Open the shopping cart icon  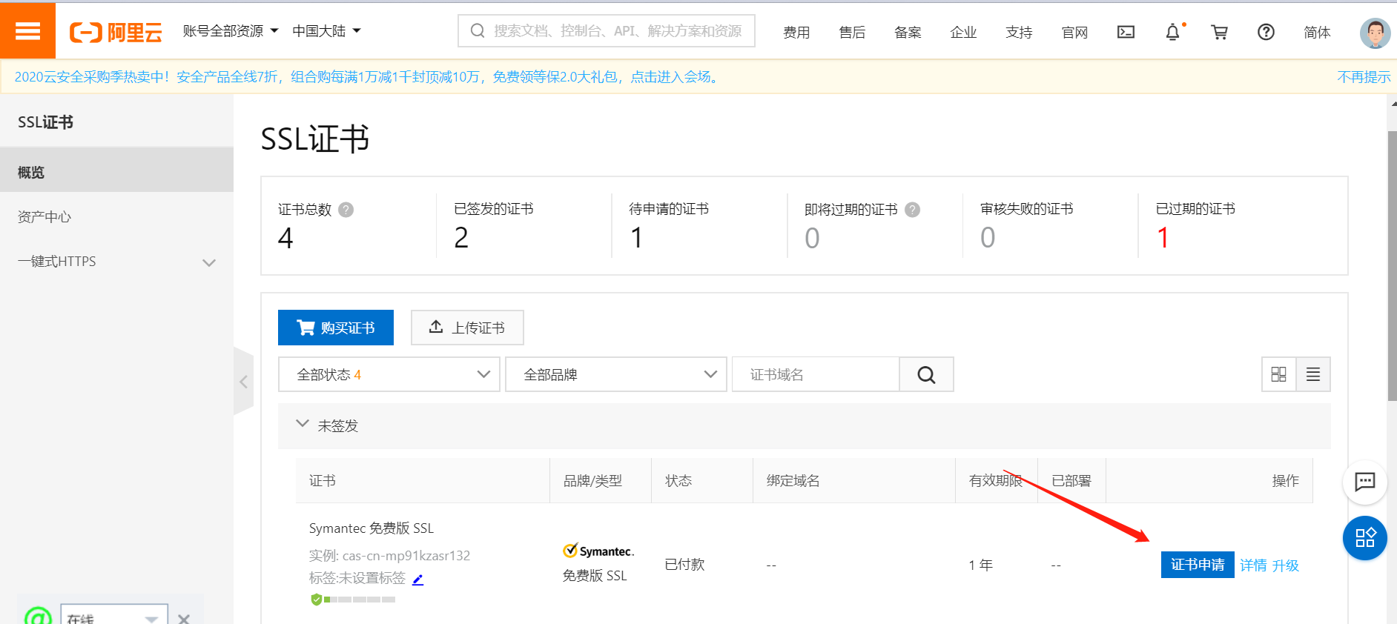(x=1219, y=32)
